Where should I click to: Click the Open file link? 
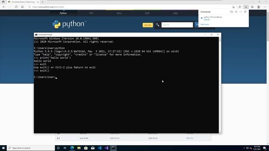pos(207,19)
